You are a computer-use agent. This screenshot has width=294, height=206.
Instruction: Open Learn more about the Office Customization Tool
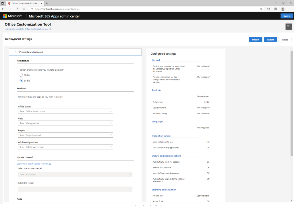pos(28,29)
